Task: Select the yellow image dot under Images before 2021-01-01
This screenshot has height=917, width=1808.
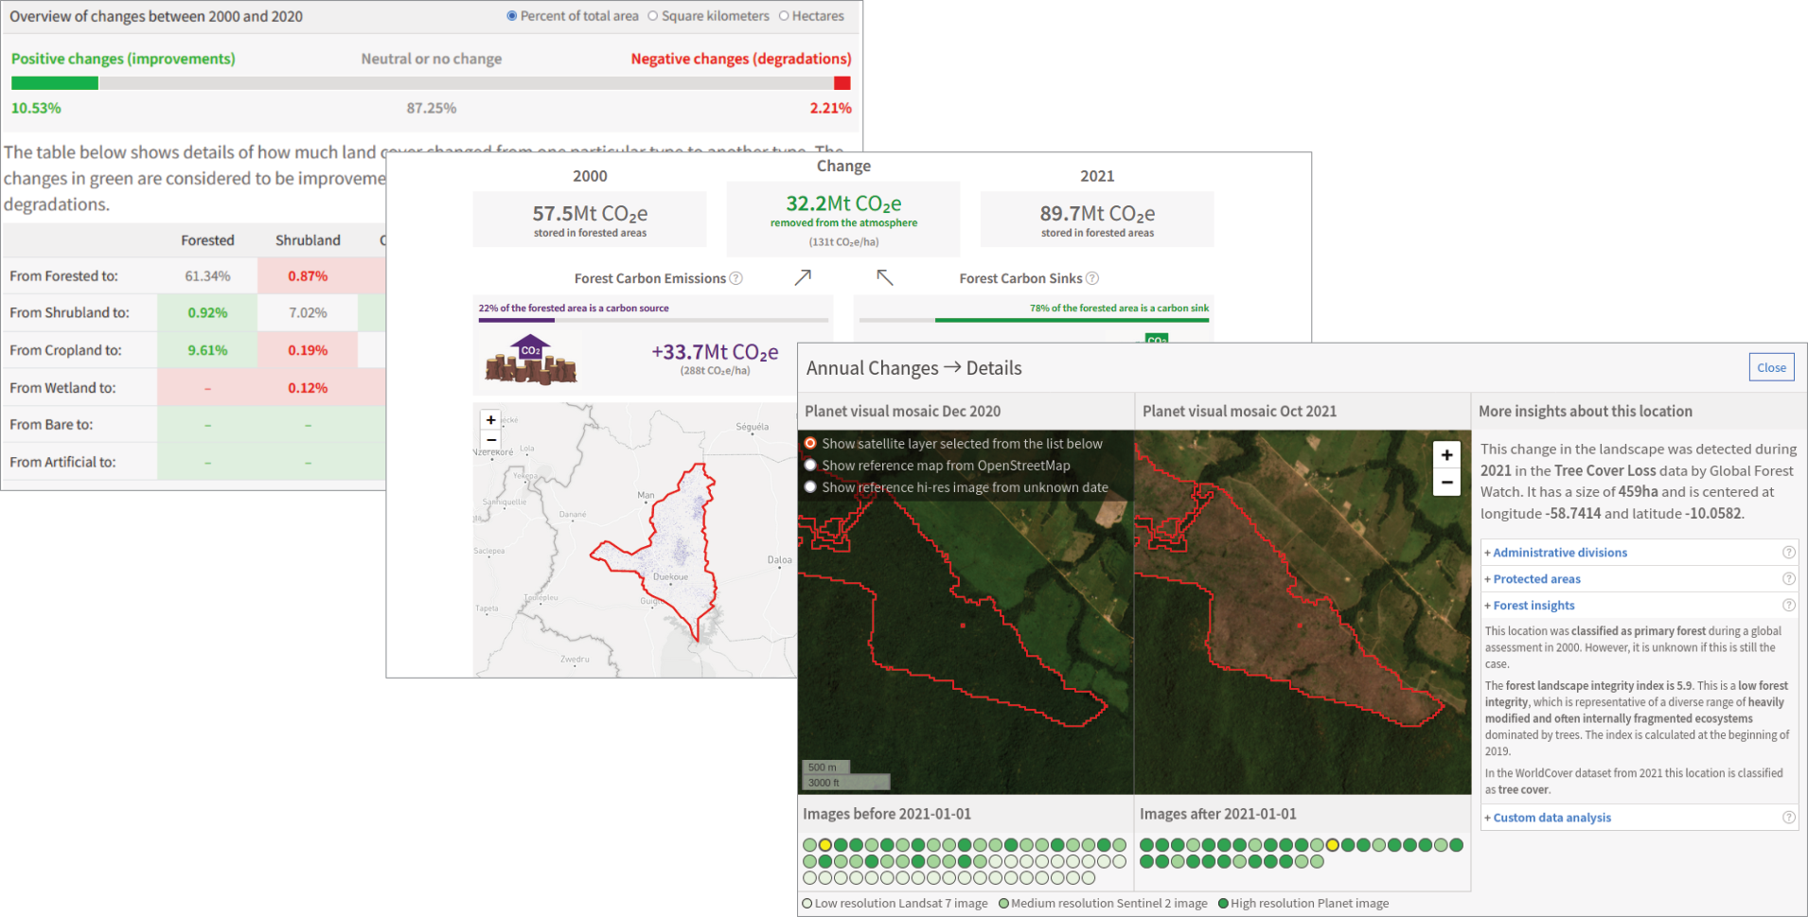Action: pos(824,845)
